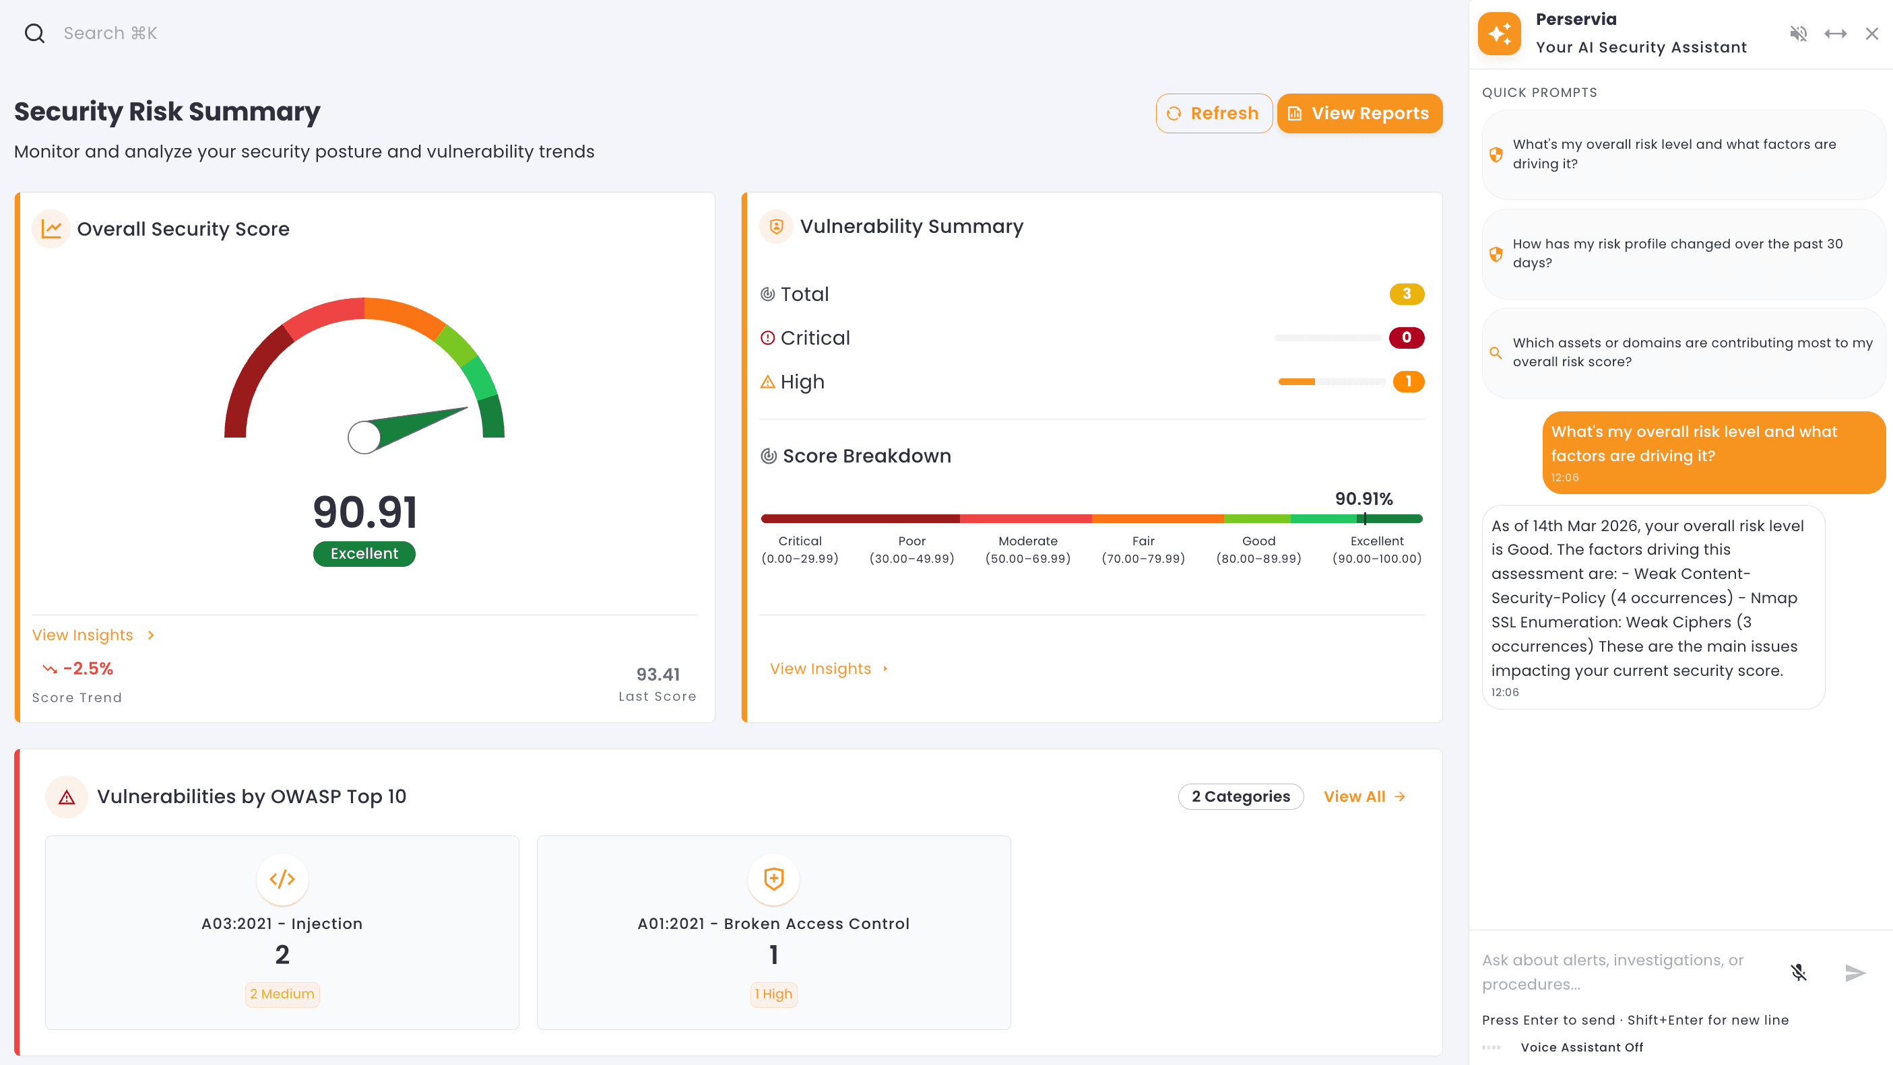Toggle the assistant speaker mute icon

(x=1798, y=33)
